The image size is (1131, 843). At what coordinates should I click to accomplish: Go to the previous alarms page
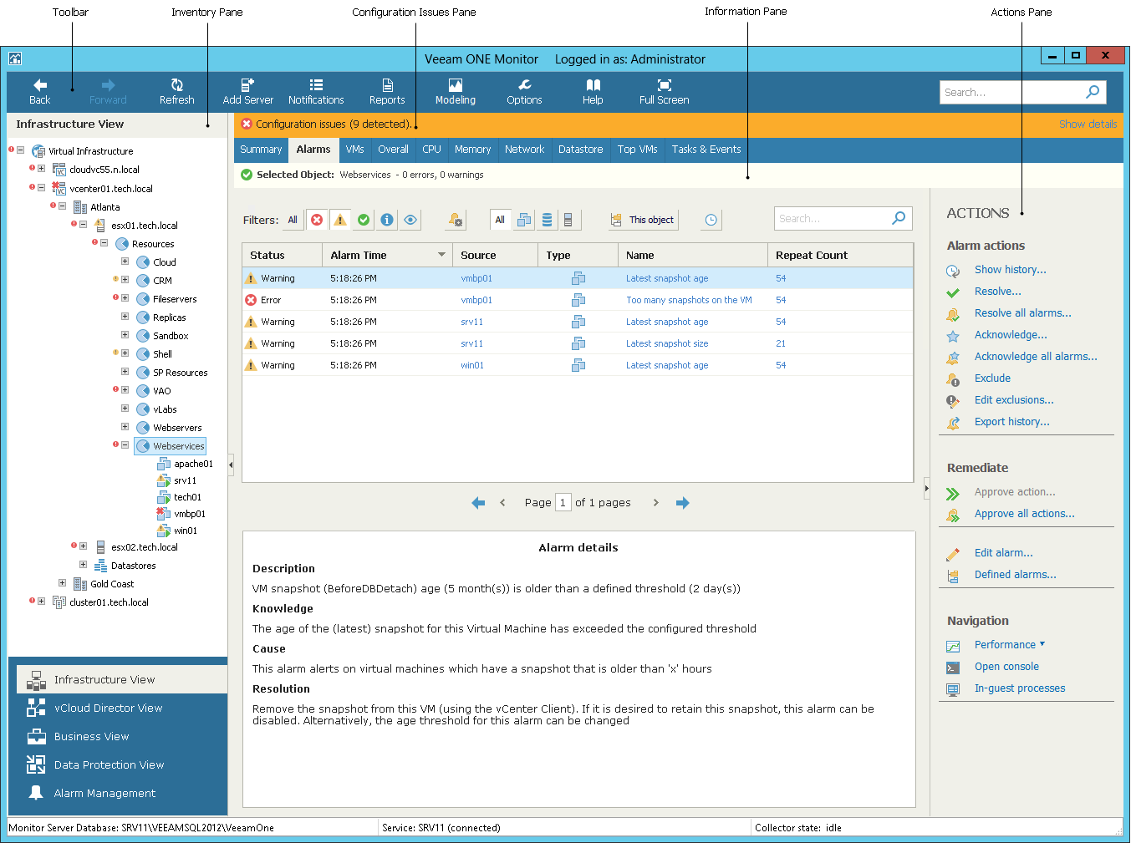(x=502, y=503)
